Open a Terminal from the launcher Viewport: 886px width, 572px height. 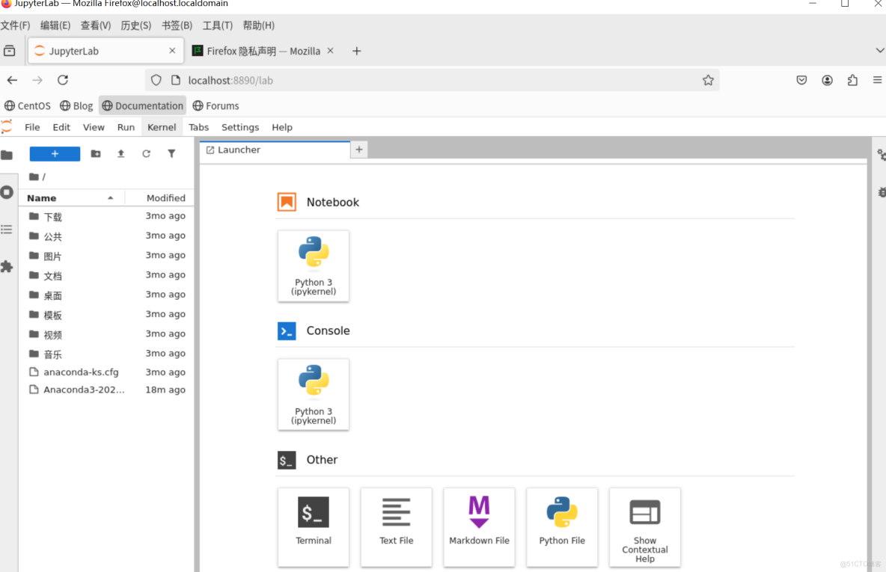(x=314, y=526)
